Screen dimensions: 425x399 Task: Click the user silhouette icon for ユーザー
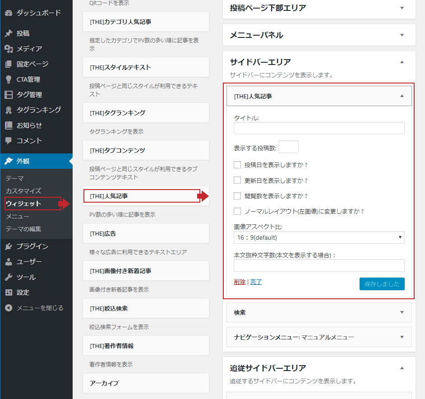[9, 262]
